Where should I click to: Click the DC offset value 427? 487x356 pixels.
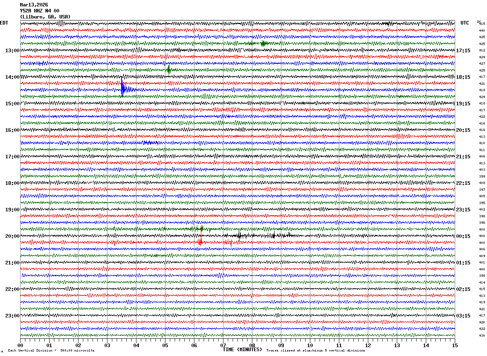click(482, 63)
